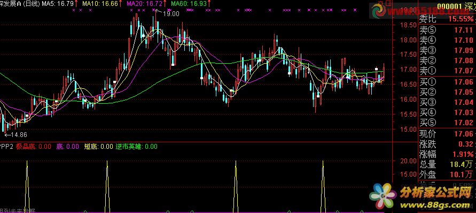Click the MA20 up-arrow indicator
476x213 pixels.
point(165,3)
